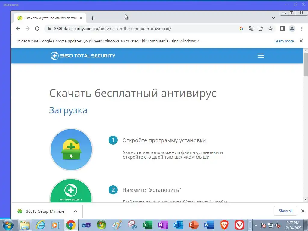Click text Нажмите "Установить"
The width and height of the screenshot is (308, 231).
pyautogui.click(x=152, y=190)
